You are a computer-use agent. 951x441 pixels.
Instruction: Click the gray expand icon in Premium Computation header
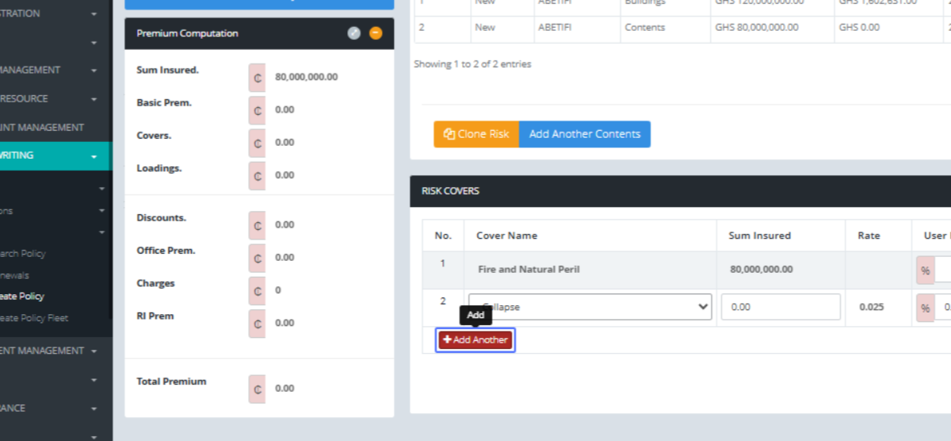point(353,33)
